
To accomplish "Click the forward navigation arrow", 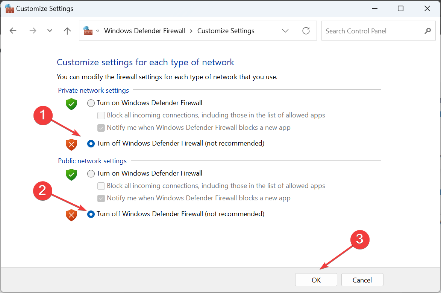I will [33, 31].
